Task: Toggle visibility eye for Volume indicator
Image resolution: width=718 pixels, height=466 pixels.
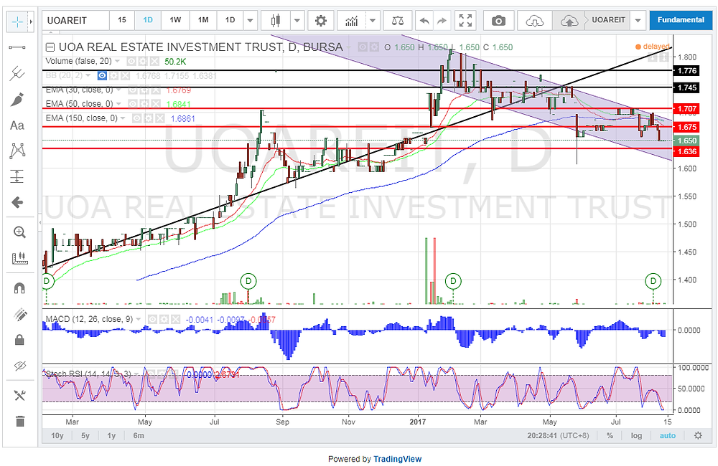Action: pos(131,61)
